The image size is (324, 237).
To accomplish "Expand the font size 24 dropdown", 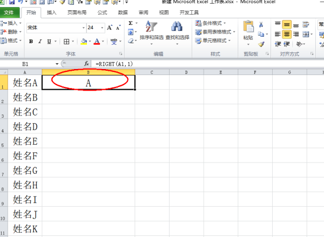I will [102, 28].
